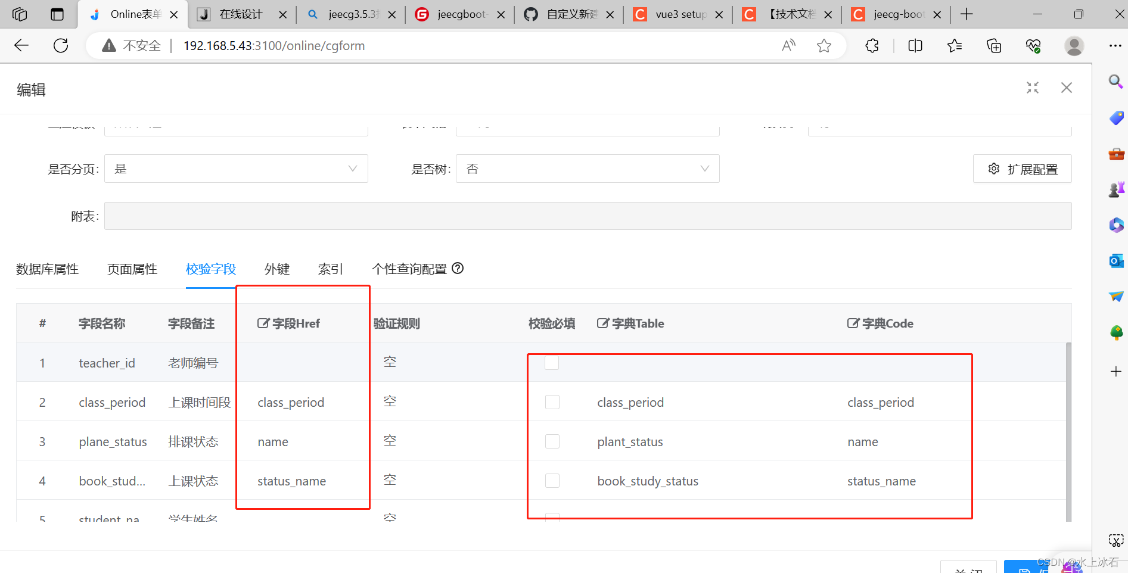Click the table vertical scrollbar
Screen dimensions: 1128x573
[x=1068, y=432]
